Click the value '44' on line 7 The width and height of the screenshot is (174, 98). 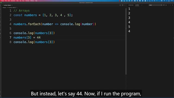pyautogui.click(x=39, y=38)
